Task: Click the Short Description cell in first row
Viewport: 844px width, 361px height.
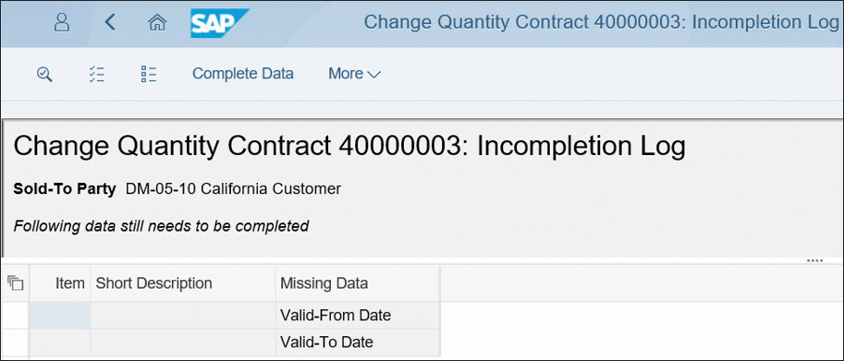Action: coord(183,316)
